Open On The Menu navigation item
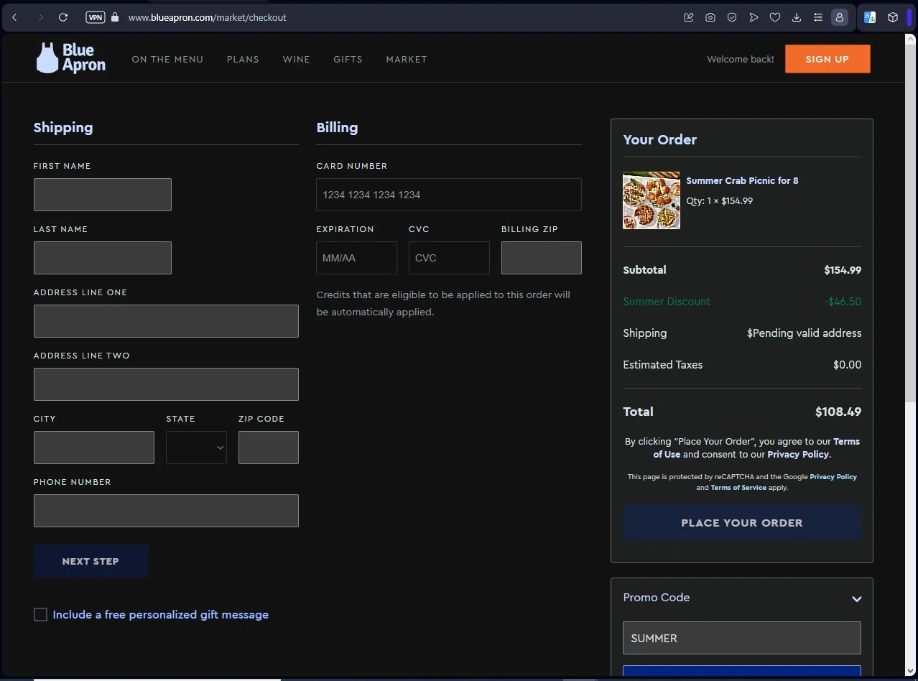The height and width of the screenshot is (681, 918). pos(167,60)
